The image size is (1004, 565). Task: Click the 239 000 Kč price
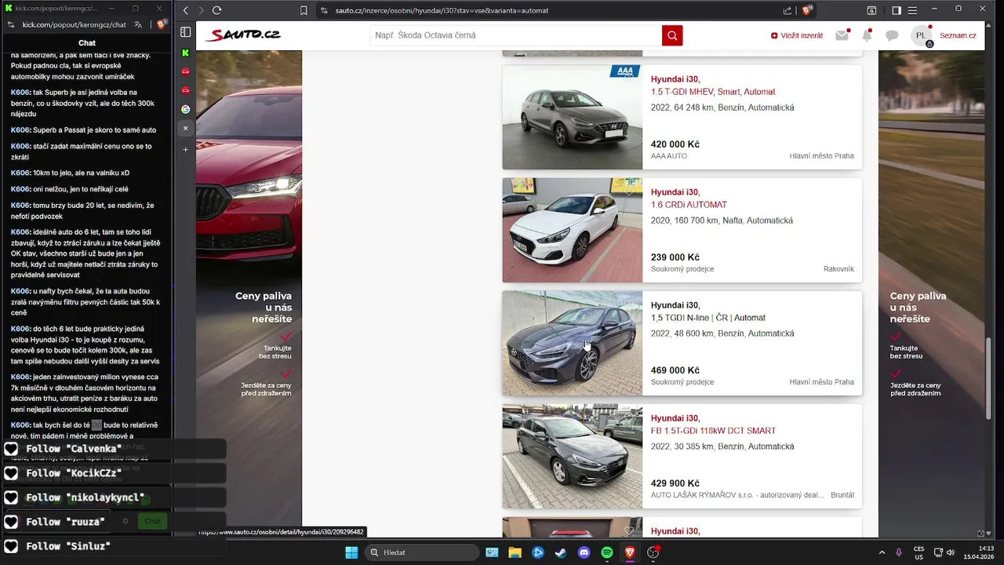click(675, 257)
